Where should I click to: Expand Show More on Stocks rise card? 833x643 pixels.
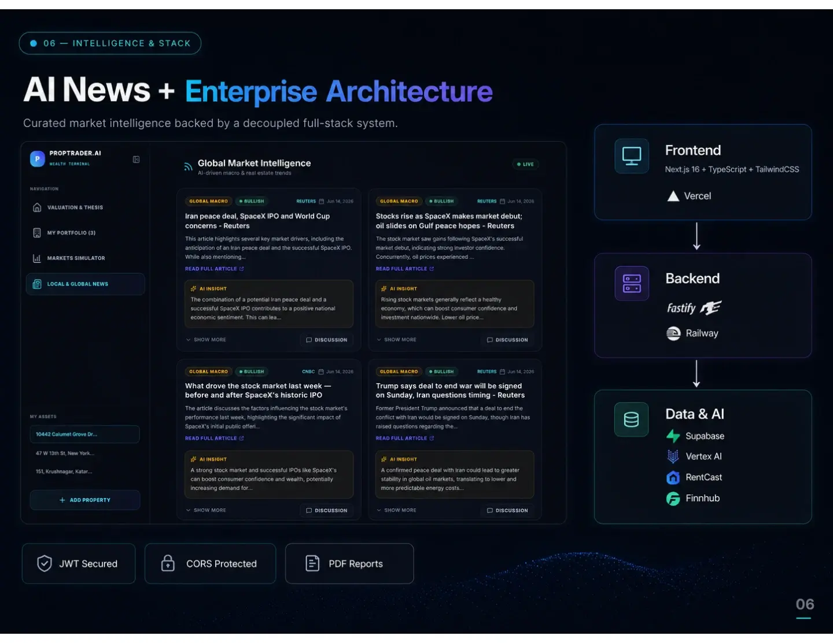coord(397,340)
